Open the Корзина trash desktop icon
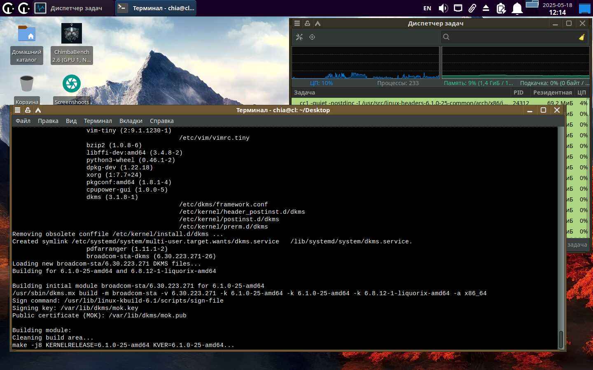The width and height of the screenshot is (593, 370). [26, 90]
